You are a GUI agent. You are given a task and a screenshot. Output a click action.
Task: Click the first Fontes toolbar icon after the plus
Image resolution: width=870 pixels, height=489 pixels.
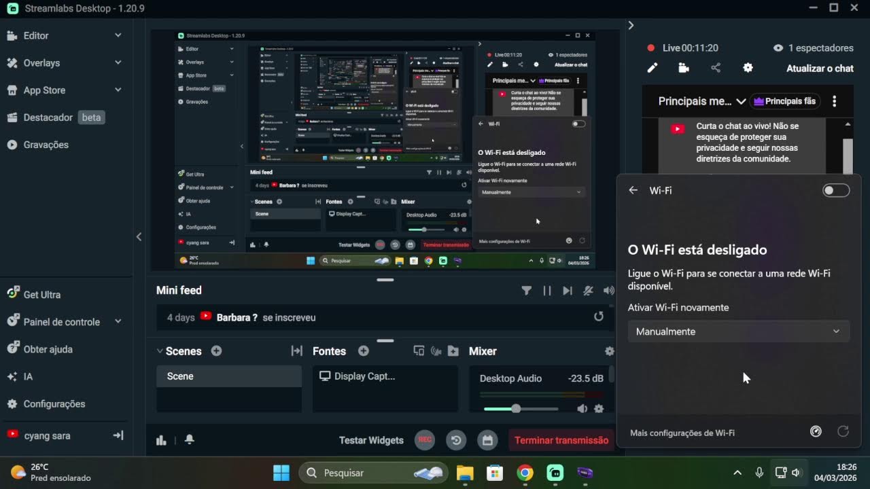pos(419,351)
